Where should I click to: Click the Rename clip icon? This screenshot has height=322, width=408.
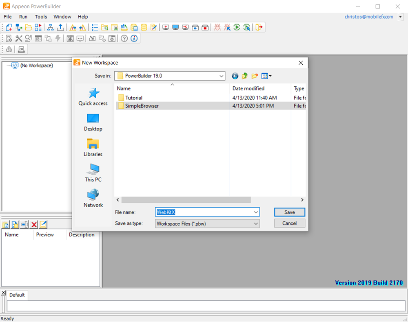pyautogui.click(x=25, y=225)
